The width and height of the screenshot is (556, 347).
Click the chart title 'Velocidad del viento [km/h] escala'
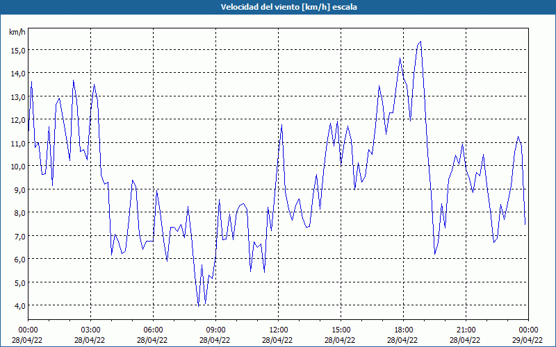(x=288, y=7)
